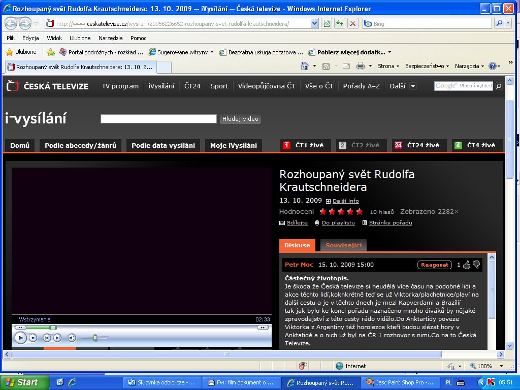520x390 pixels.
Task: Click the browser Refresh button
Action: point(339,24)
